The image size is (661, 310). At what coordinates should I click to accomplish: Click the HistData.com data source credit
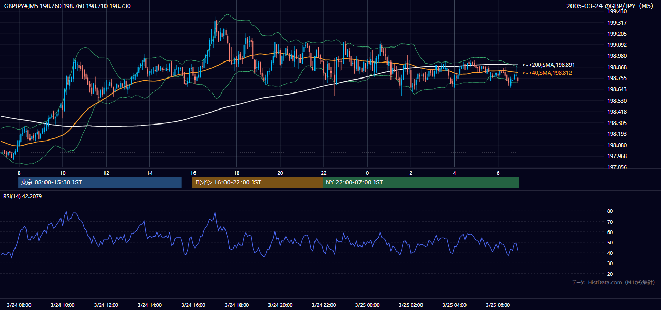click(x=613, y=282)
